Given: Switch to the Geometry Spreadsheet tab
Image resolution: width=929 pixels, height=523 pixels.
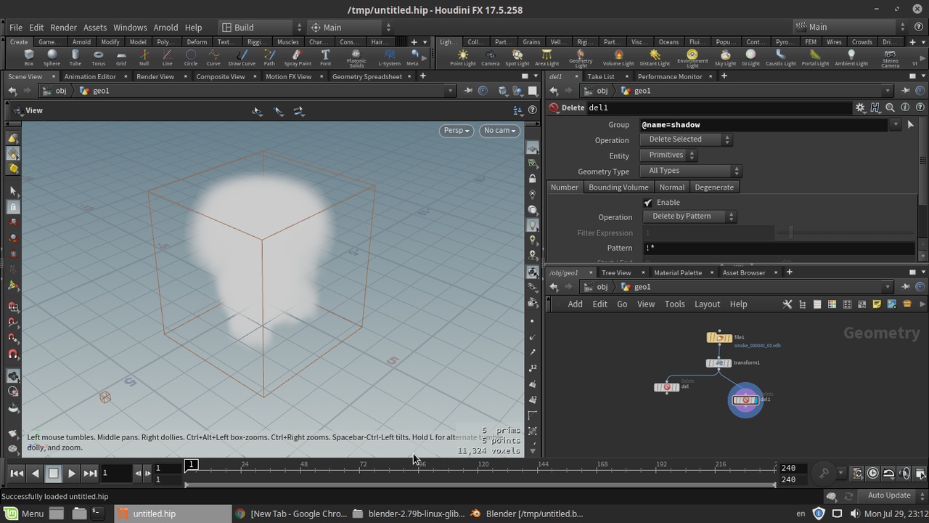Looking at the screenshot, I should pyautogui.click(x=367, y=76).
